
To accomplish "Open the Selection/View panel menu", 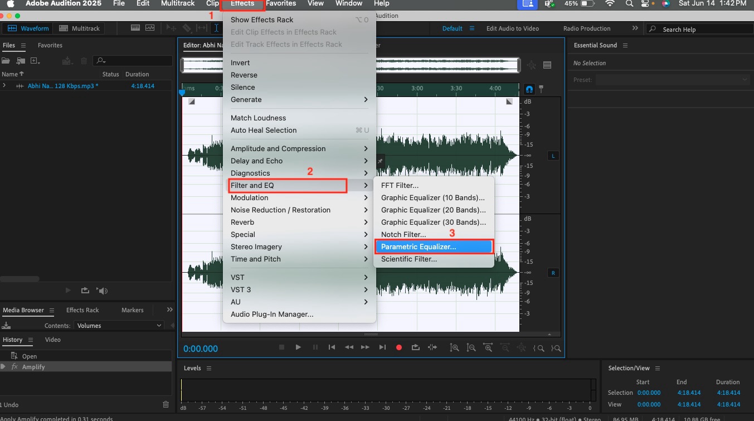I will (x=658, y=368).
